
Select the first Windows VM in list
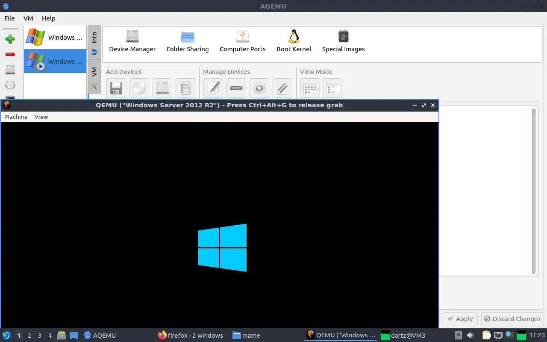pos(55,37)
